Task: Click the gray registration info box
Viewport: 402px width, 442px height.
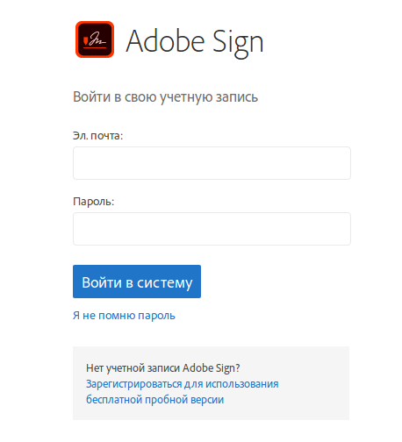Action: [x=211, y=383]
